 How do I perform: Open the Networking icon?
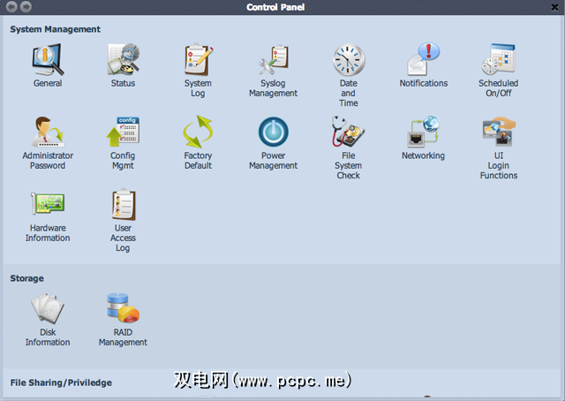click(x=424, y=132)
